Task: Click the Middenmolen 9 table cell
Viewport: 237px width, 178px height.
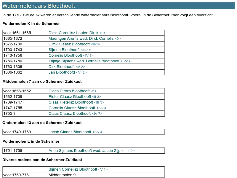Action: click(x=62, y=175)
